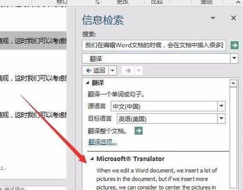Click the results vertical scrollbar track
The image size is (243, 190).
[x=233, y=137]
